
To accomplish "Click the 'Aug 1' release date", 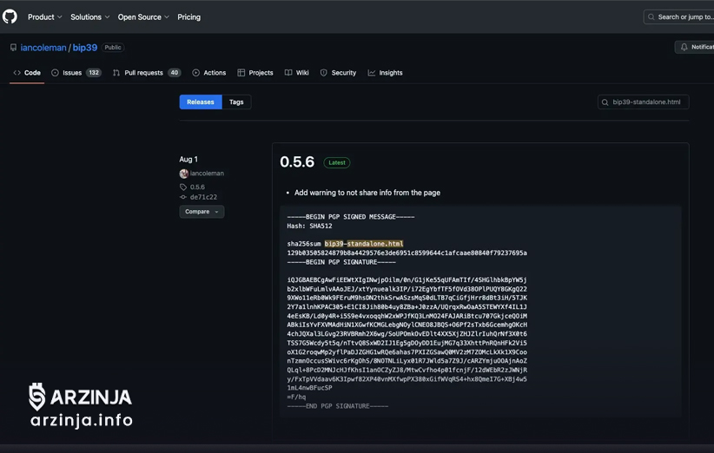I will (188, 159).
